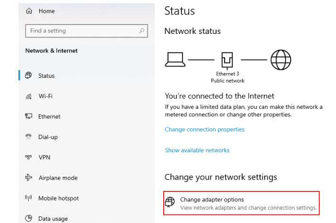Click the Ethernet monitor icon in sidebar
Image resolution: width=336 pixels, height=223 pixels.
[28, 116]
